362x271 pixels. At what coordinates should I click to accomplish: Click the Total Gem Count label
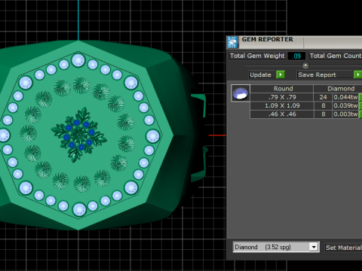coord(336,56)
